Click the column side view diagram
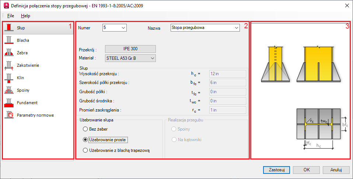This screenshot has height=179, width=353. (318, 64)
